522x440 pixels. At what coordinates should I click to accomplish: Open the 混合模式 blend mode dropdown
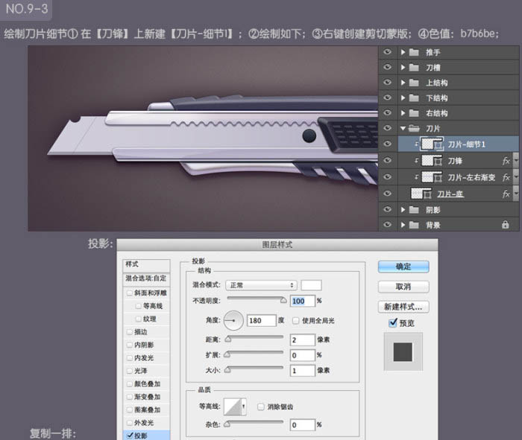(x=261, y=285)
